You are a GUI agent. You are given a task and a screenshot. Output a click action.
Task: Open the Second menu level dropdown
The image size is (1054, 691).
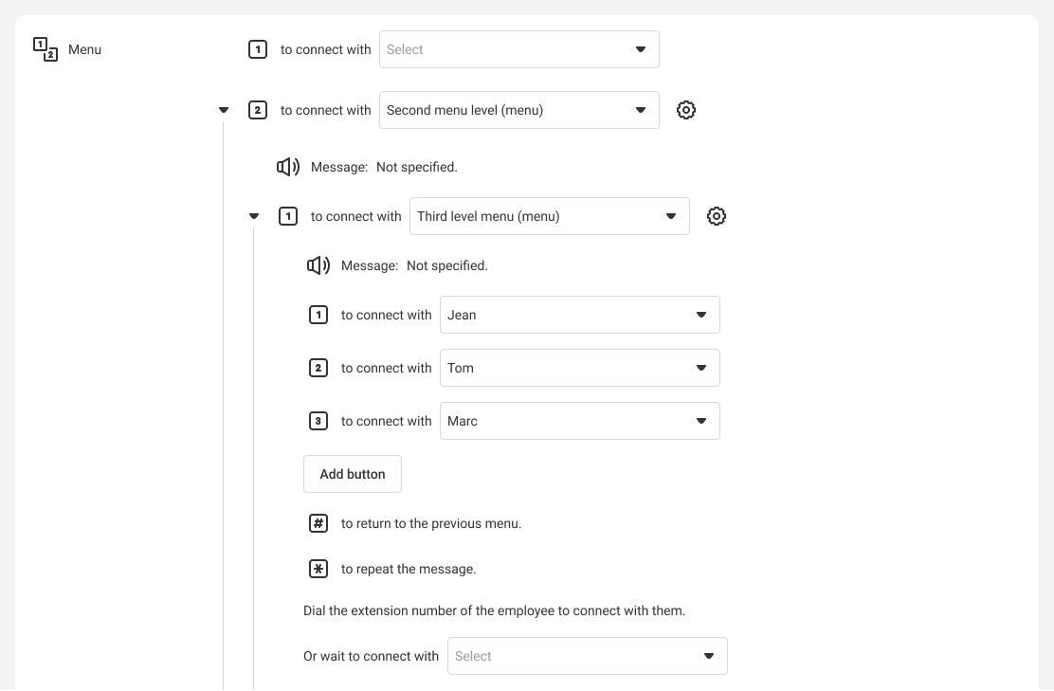[x=518, y=110]
